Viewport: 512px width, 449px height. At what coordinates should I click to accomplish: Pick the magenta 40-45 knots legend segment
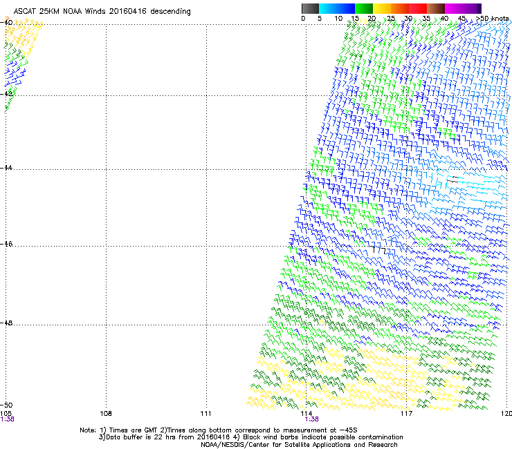pyautogui.click(x=454, y=8)
